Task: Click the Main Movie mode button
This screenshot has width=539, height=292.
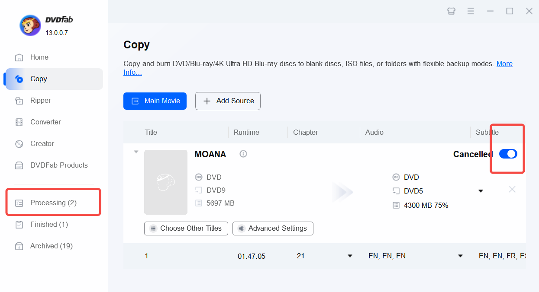Action: tap(155, 101)
